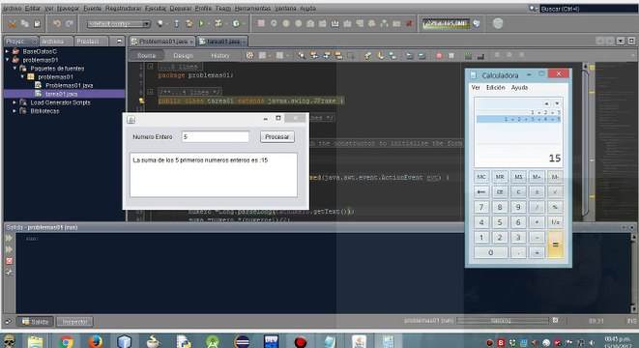639x348 pixels.
Task: Open the Eclipse taskbar icon
Action: [242, 341]
